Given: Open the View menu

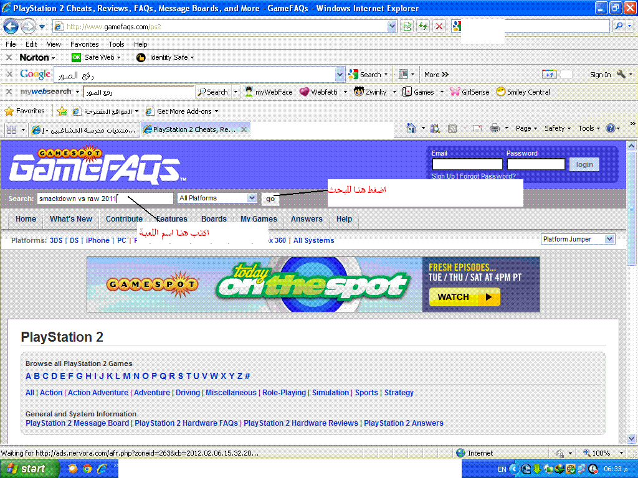Looking at the screenshot, I should 54,44.
